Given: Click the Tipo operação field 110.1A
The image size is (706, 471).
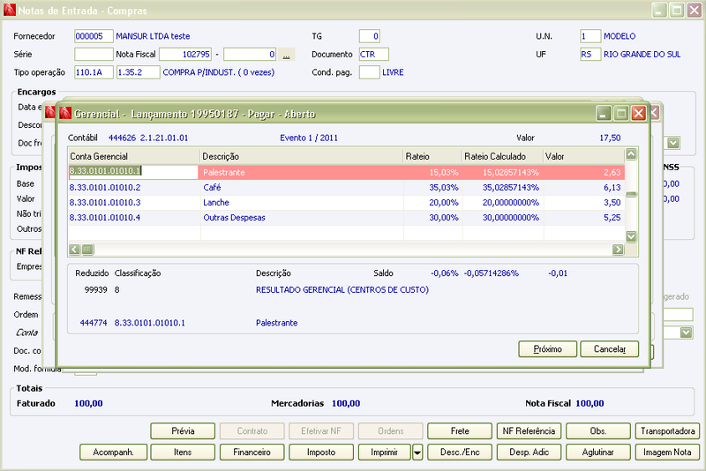Looking at the screenshot, I should (x=94, y=72).
